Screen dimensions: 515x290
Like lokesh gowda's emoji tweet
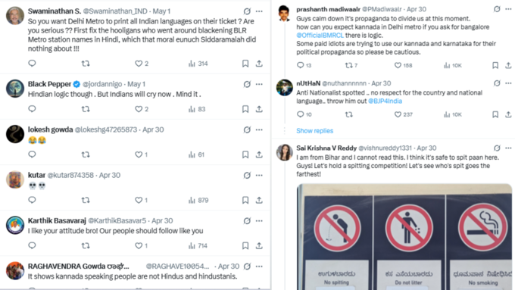pos(139,154)
